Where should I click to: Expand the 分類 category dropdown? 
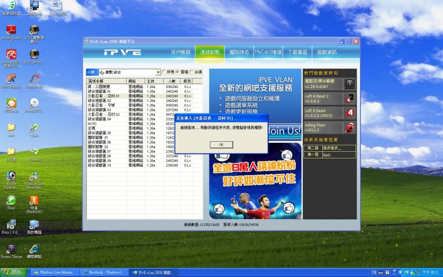pyautogui.click(x=158, y=73)
